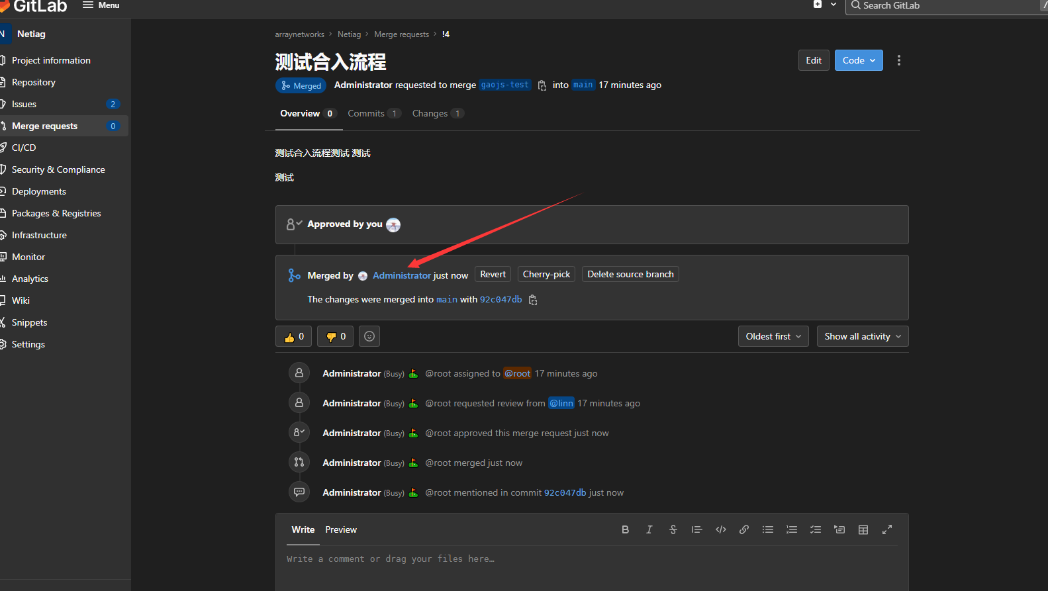1048x591 pixels.
Task: Open the Merge requests breadcrumb link
Action: (401, 34)
